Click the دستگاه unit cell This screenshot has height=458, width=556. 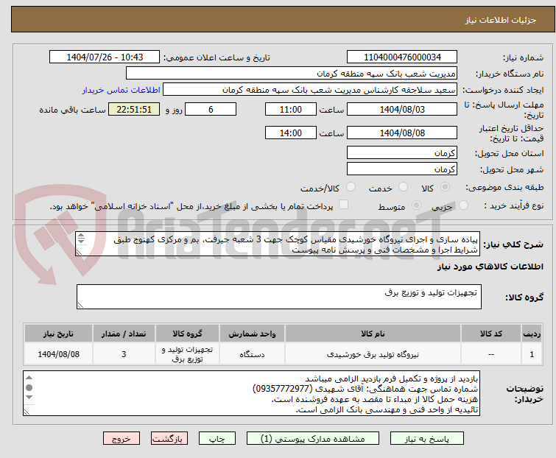(252, 353)
